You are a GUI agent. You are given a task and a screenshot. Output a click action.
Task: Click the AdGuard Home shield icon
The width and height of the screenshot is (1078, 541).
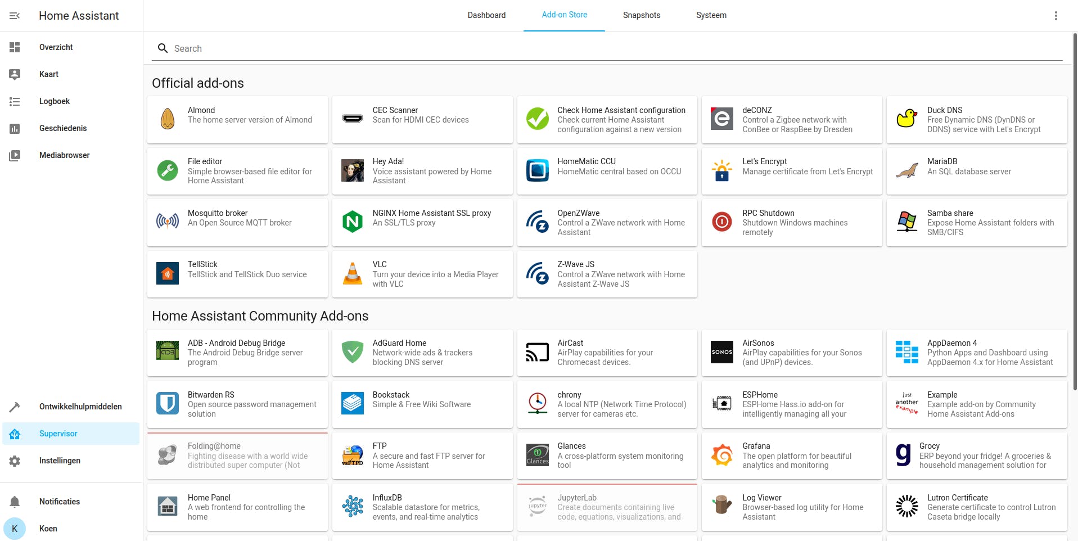tap(353, 352)
